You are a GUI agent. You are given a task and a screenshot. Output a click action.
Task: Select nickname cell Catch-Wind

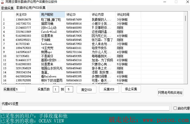pyautogui.click(x=49, y=32)
